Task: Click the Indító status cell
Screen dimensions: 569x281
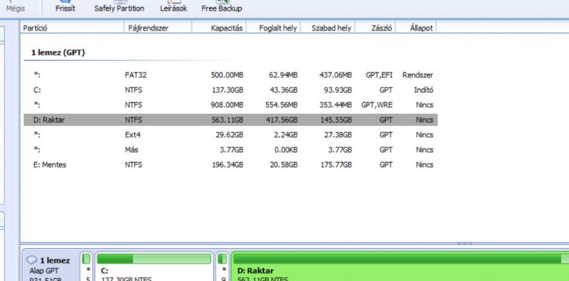Action: [x=423, y=90]
